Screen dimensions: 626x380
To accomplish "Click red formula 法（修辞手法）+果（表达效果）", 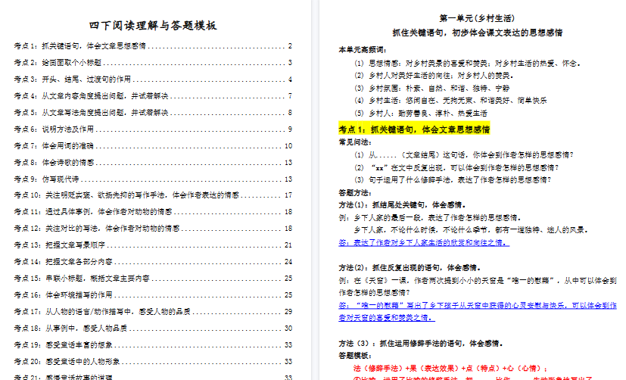I will (x=450, y=368).
